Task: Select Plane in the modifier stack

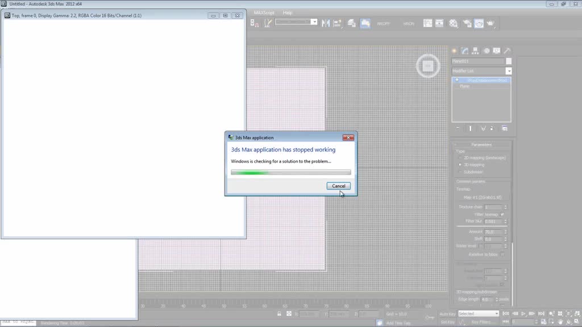Action: pyautogui.click(x=465, y=86)
